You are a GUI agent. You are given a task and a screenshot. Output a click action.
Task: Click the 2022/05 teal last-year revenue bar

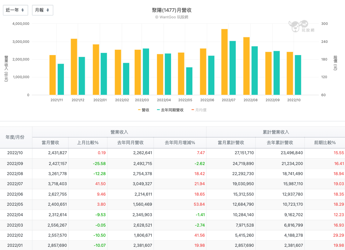click(x=189, y=81)
